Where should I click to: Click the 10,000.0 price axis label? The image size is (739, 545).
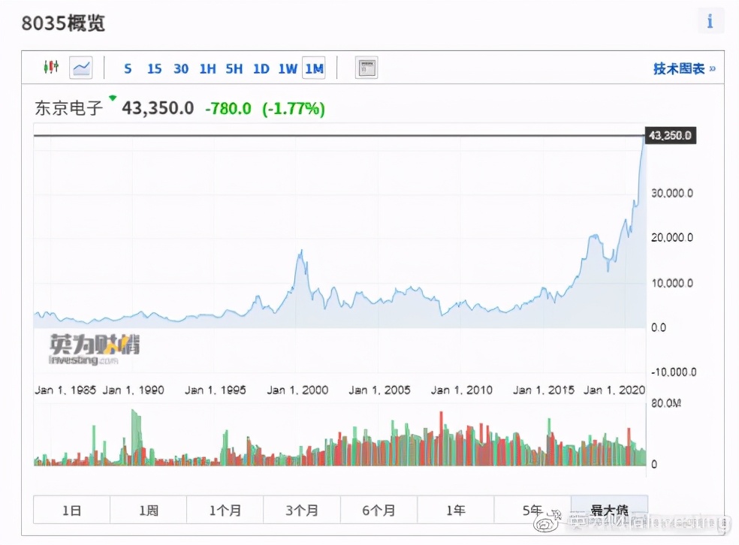tap(671, 283)
